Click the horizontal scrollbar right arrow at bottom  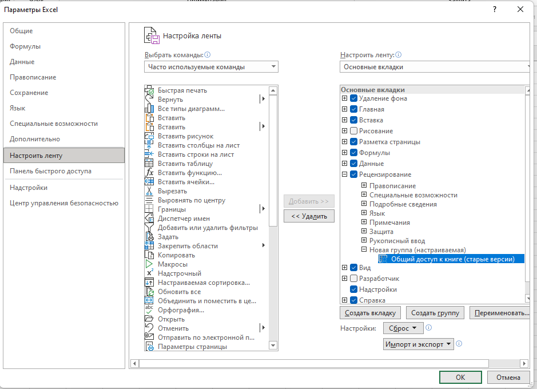click(x=524, y=363)
